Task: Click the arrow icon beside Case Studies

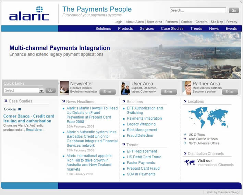Action: 6,101
